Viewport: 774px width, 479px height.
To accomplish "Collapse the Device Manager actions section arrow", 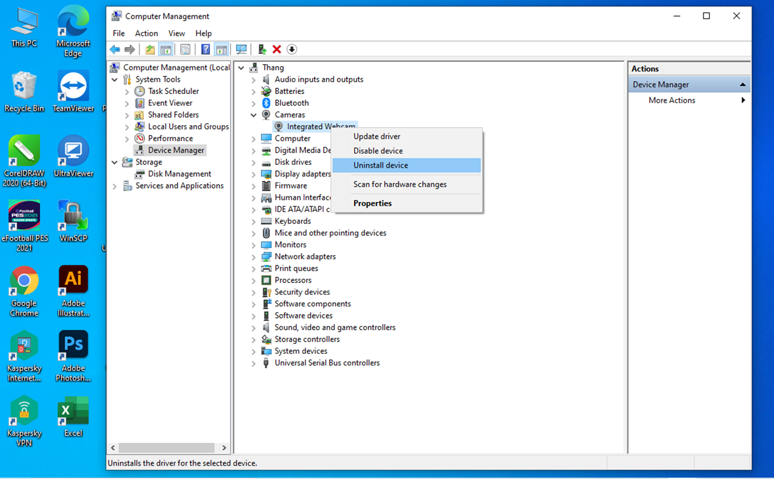I will [x=742, y=85].
